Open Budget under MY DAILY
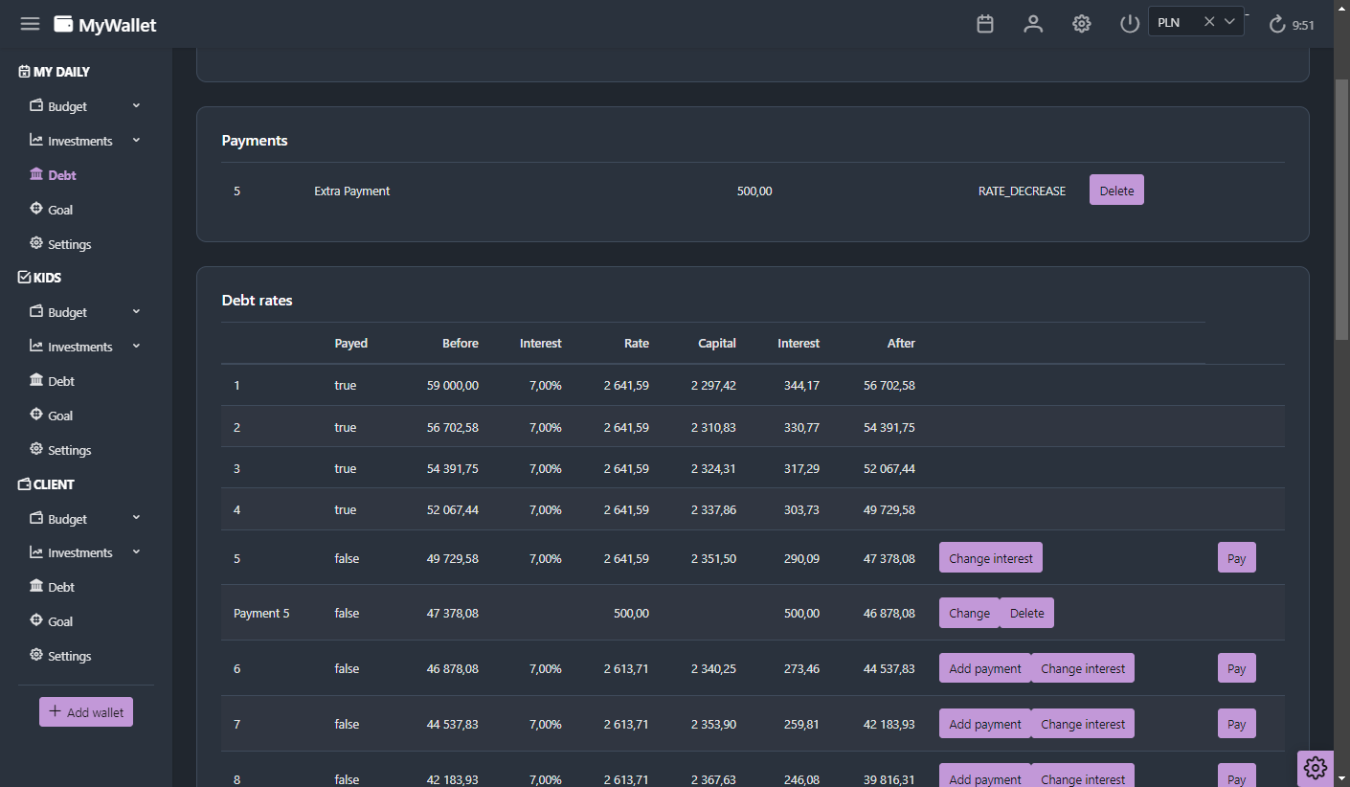 [58, 106]
